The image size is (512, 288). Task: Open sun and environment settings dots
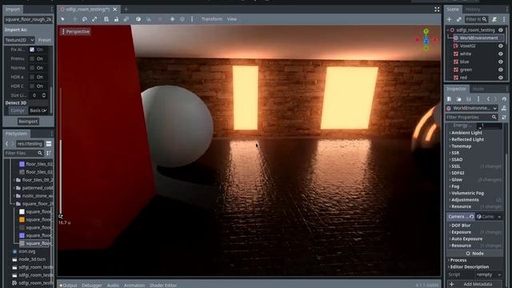192,19
